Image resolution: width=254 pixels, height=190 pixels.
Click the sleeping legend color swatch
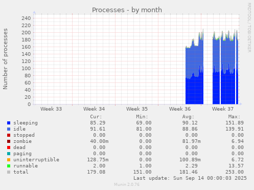(x=9, y=123)
